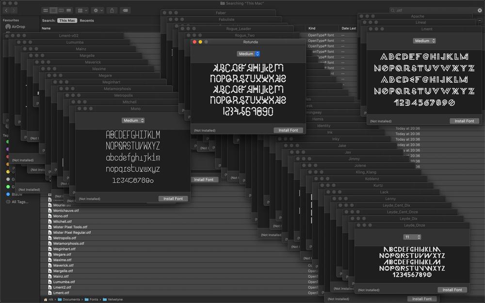
Task: Close the Rotunda font window
Action: point(194,42)
